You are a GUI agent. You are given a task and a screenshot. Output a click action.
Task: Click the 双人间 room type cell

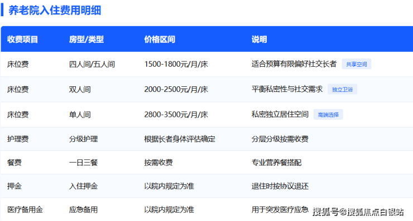(x=80, y=89)
